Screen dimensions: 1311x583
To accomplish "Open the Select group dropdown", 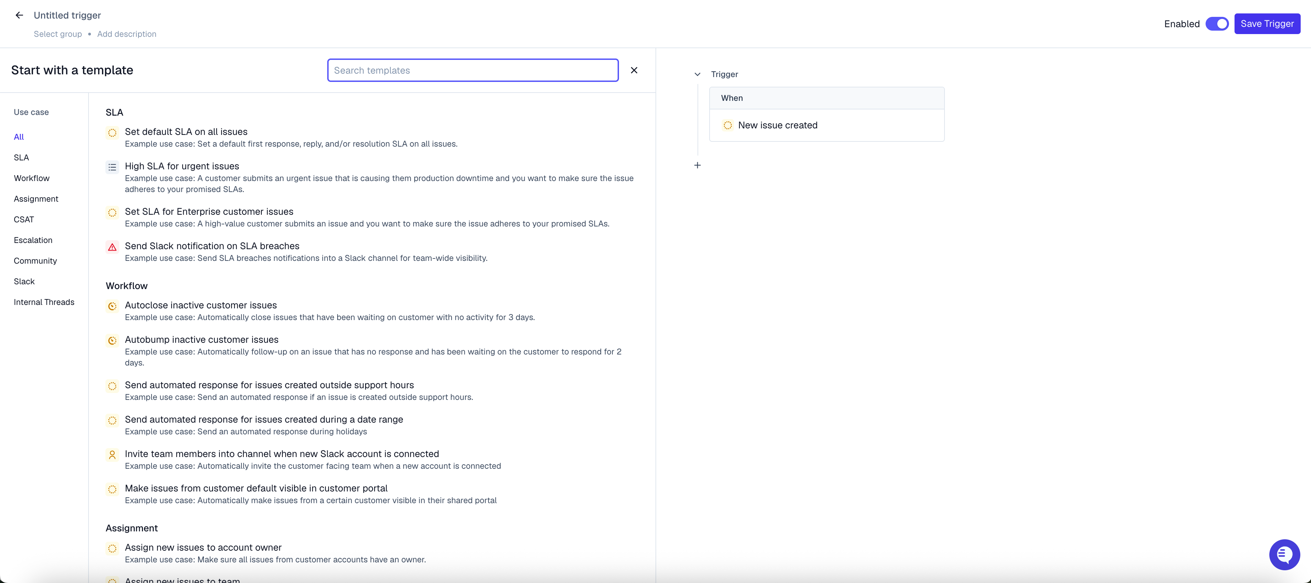I will coord(58,34).
